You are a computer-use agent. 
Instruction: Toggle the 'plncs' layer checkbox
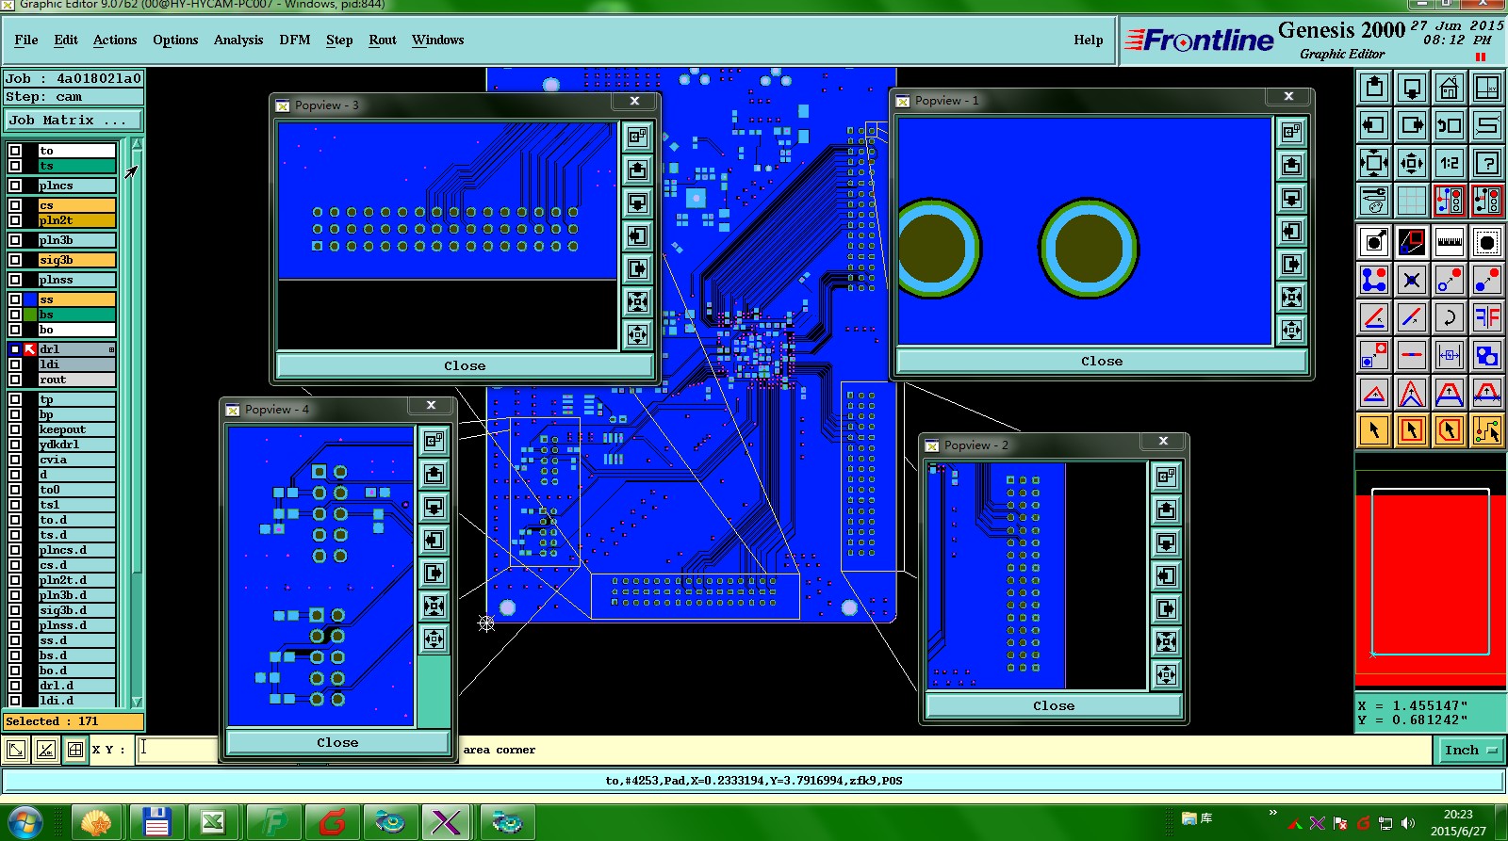pos(15,186)
